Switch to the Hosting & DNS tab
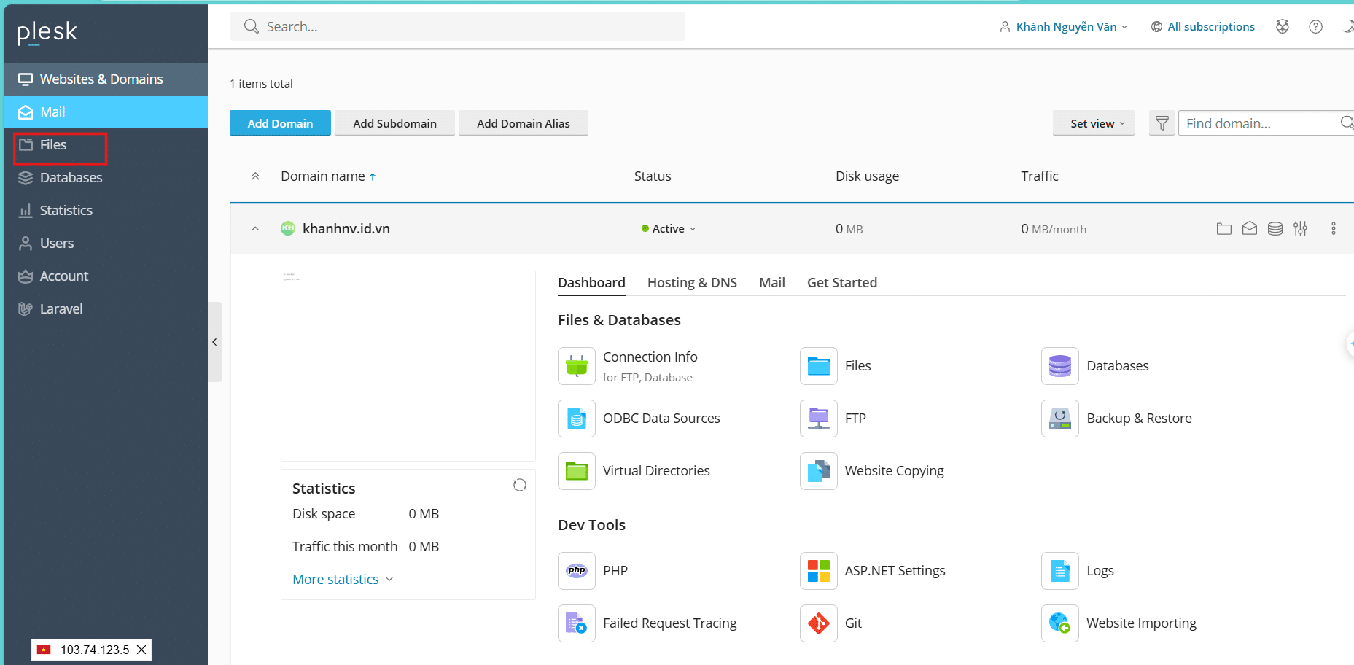1354x665 pixels. point(691,283)
